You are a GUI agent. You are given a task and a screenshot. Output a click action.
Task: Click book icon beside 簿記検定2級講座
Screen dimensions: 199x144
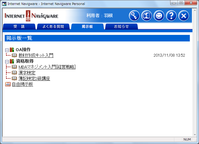point(14,78)
